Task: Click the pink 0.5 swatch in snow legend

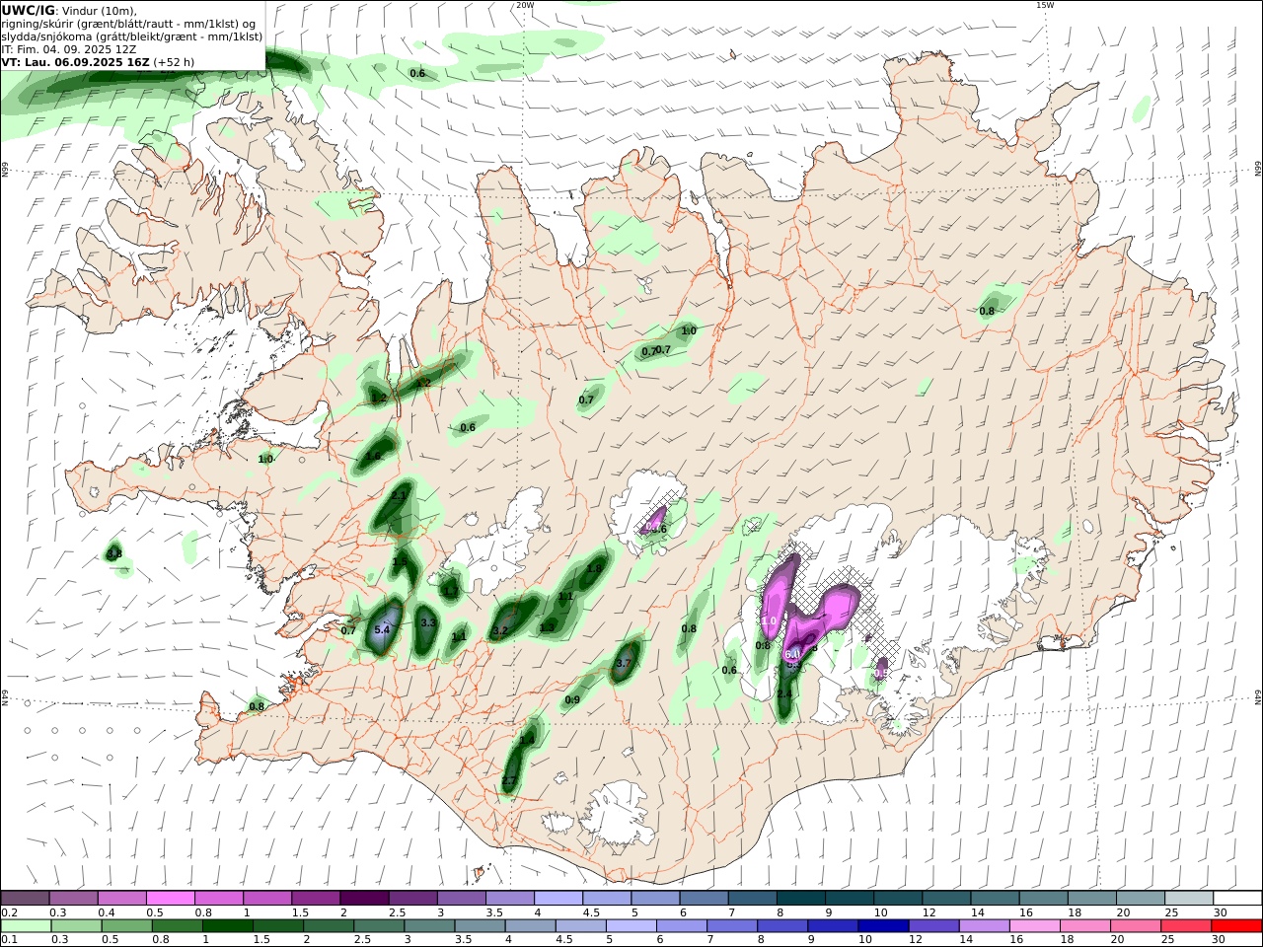Action: pos(170,898)
